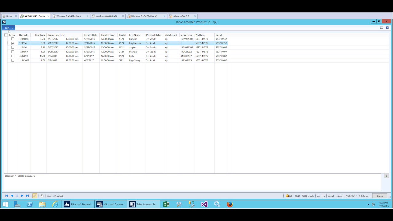393x221 pixels.
Task: Open the Help question mark icon
Action: [387, 28]
